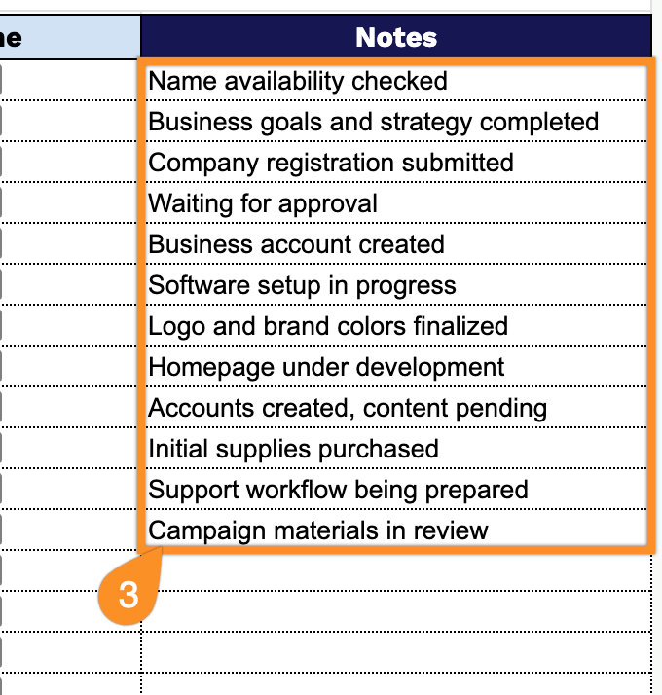The image size is (662, 695).
Task: Select the cell left of 'Waiting for approval'
Action: (70, 203)
